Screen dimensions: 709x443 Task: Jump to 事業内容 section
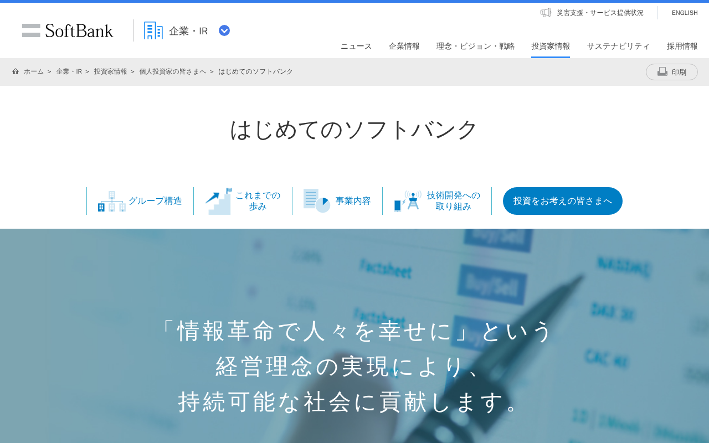point(353,201)
